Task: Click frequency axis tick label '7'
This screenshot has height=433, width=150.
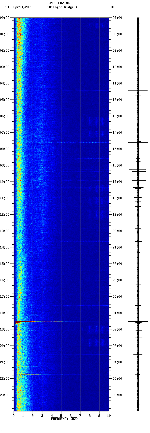Action: pos(80,416)
